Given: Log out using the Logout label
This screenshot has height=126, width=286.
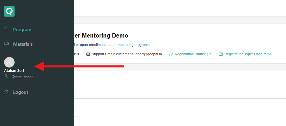Looking at the screenshot, I should pos(21,92).
